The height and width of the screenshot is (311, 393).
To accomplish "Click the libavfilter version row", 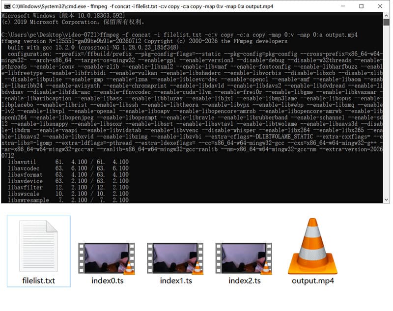I will coord(68,187).
